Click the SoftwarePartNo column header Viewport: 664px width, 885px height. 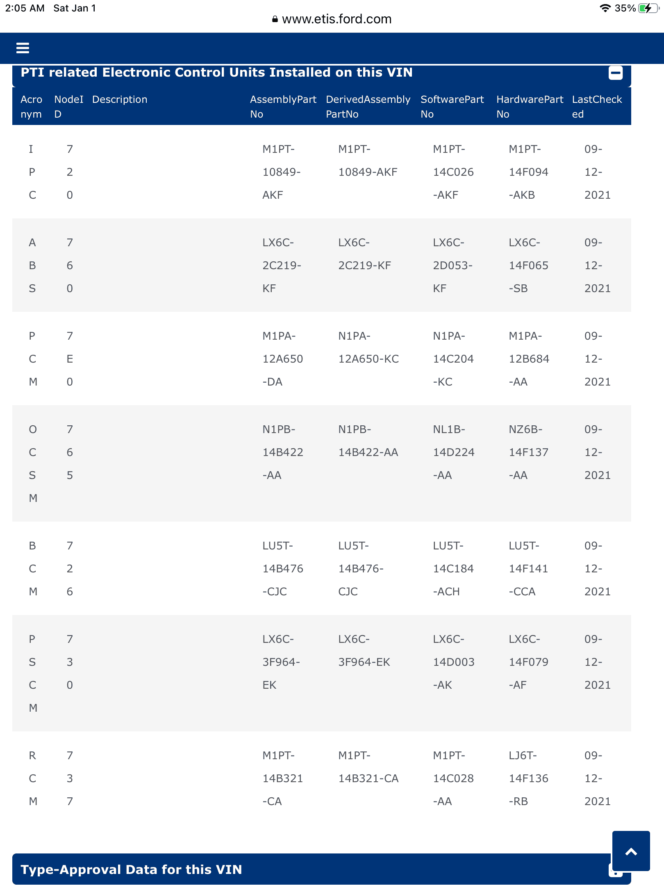pos(452,107)
